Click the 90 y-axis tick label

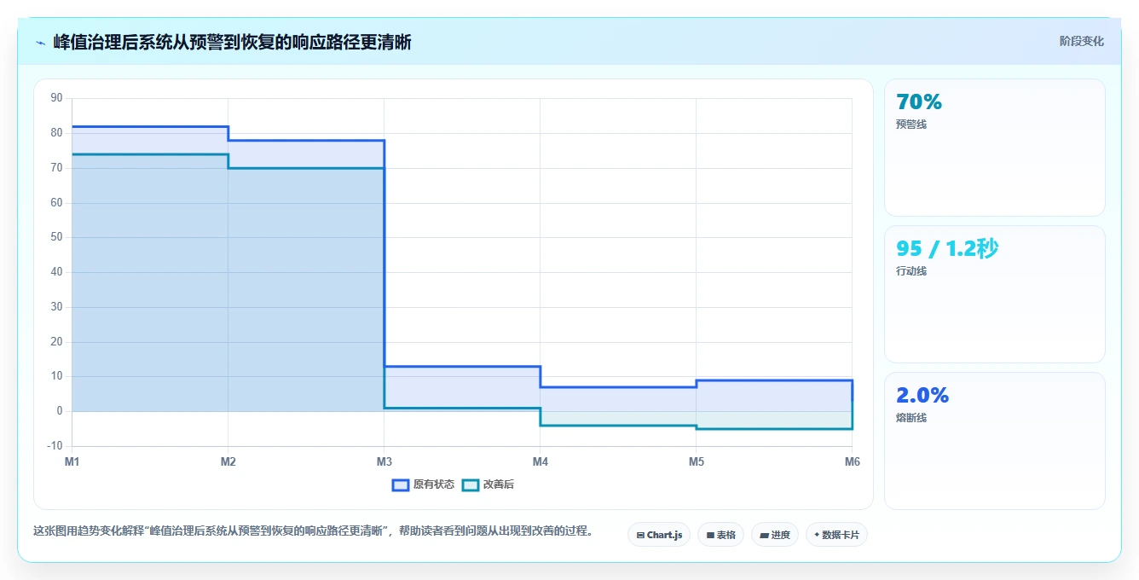pyautogui.click(x=56, y=98)
